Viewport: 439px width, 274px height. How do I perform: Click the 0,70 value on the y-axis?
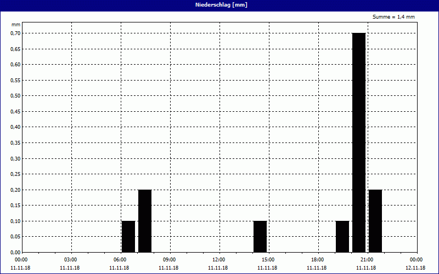(14, 33)
